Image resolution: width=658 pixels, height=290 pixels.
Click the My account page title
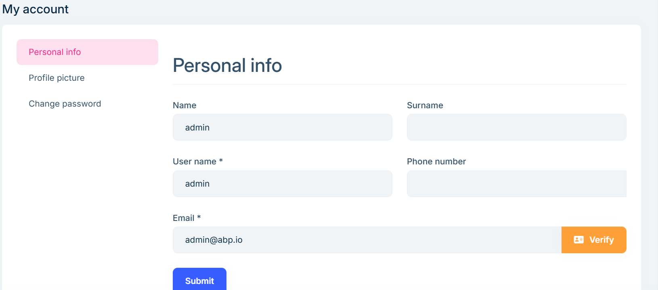[36, 9]
